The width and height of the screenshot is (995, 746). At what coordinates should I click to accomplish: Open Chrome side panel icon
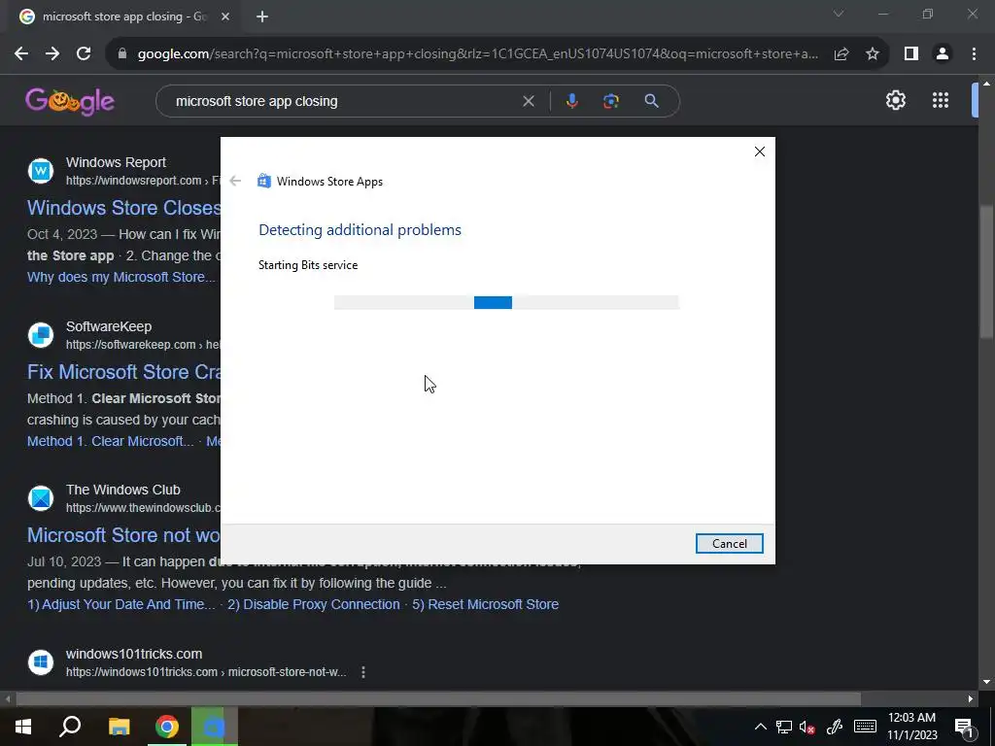911,54
